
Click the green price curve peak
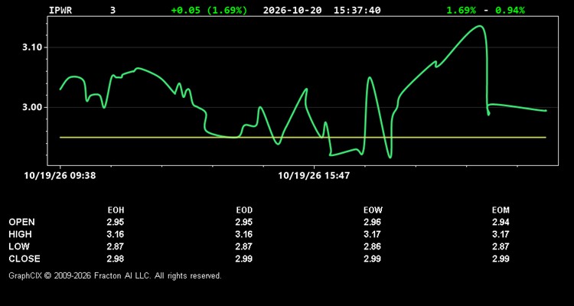point(479,26)
